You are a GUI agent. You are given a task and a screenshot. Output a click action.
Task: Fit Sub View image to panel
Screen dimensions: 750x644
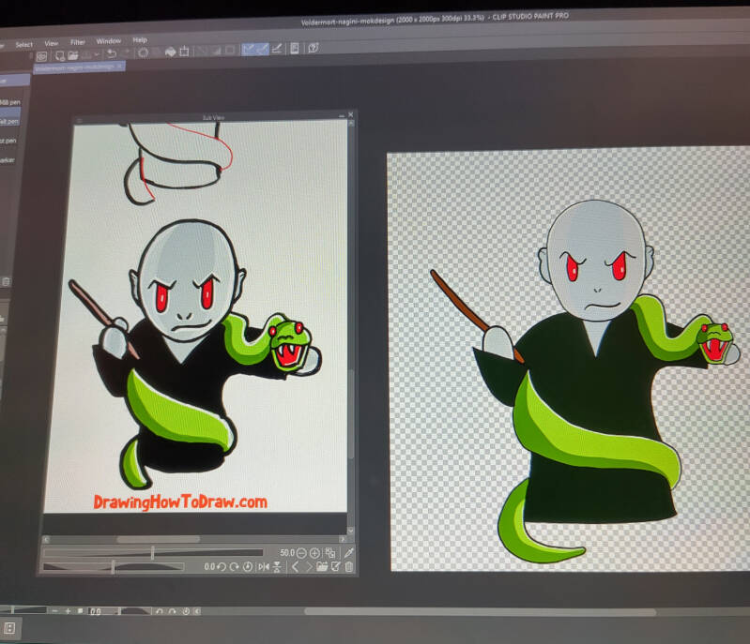click(330, 553)
